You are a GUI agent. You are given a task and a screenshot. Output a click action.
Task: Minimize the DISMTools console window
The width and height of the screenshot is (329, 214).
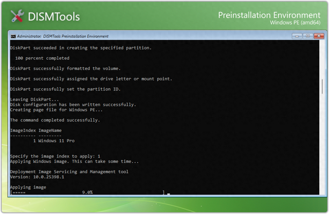(x=297, y=36)
